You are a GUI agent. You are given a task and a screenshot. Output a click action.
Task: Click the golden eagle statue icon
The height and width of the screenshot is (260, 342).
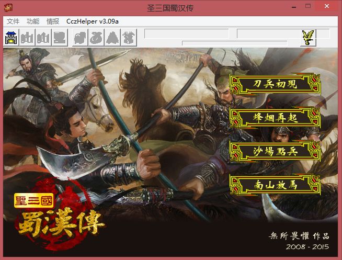tap(308, 38)
